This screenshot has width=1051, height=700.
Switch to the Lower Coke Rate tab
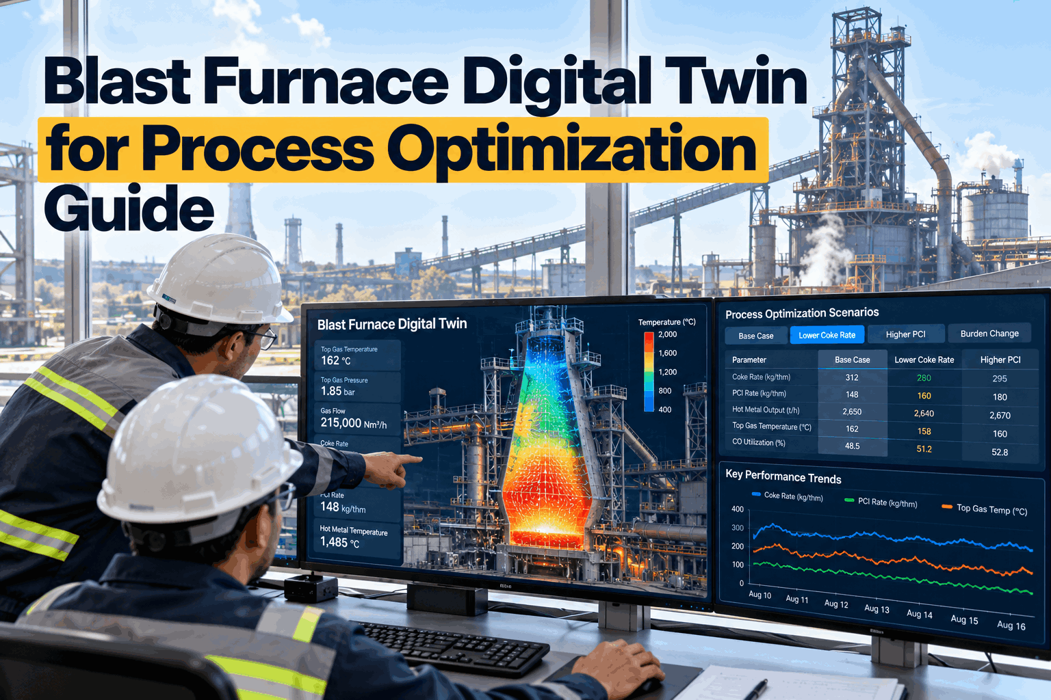827,335
